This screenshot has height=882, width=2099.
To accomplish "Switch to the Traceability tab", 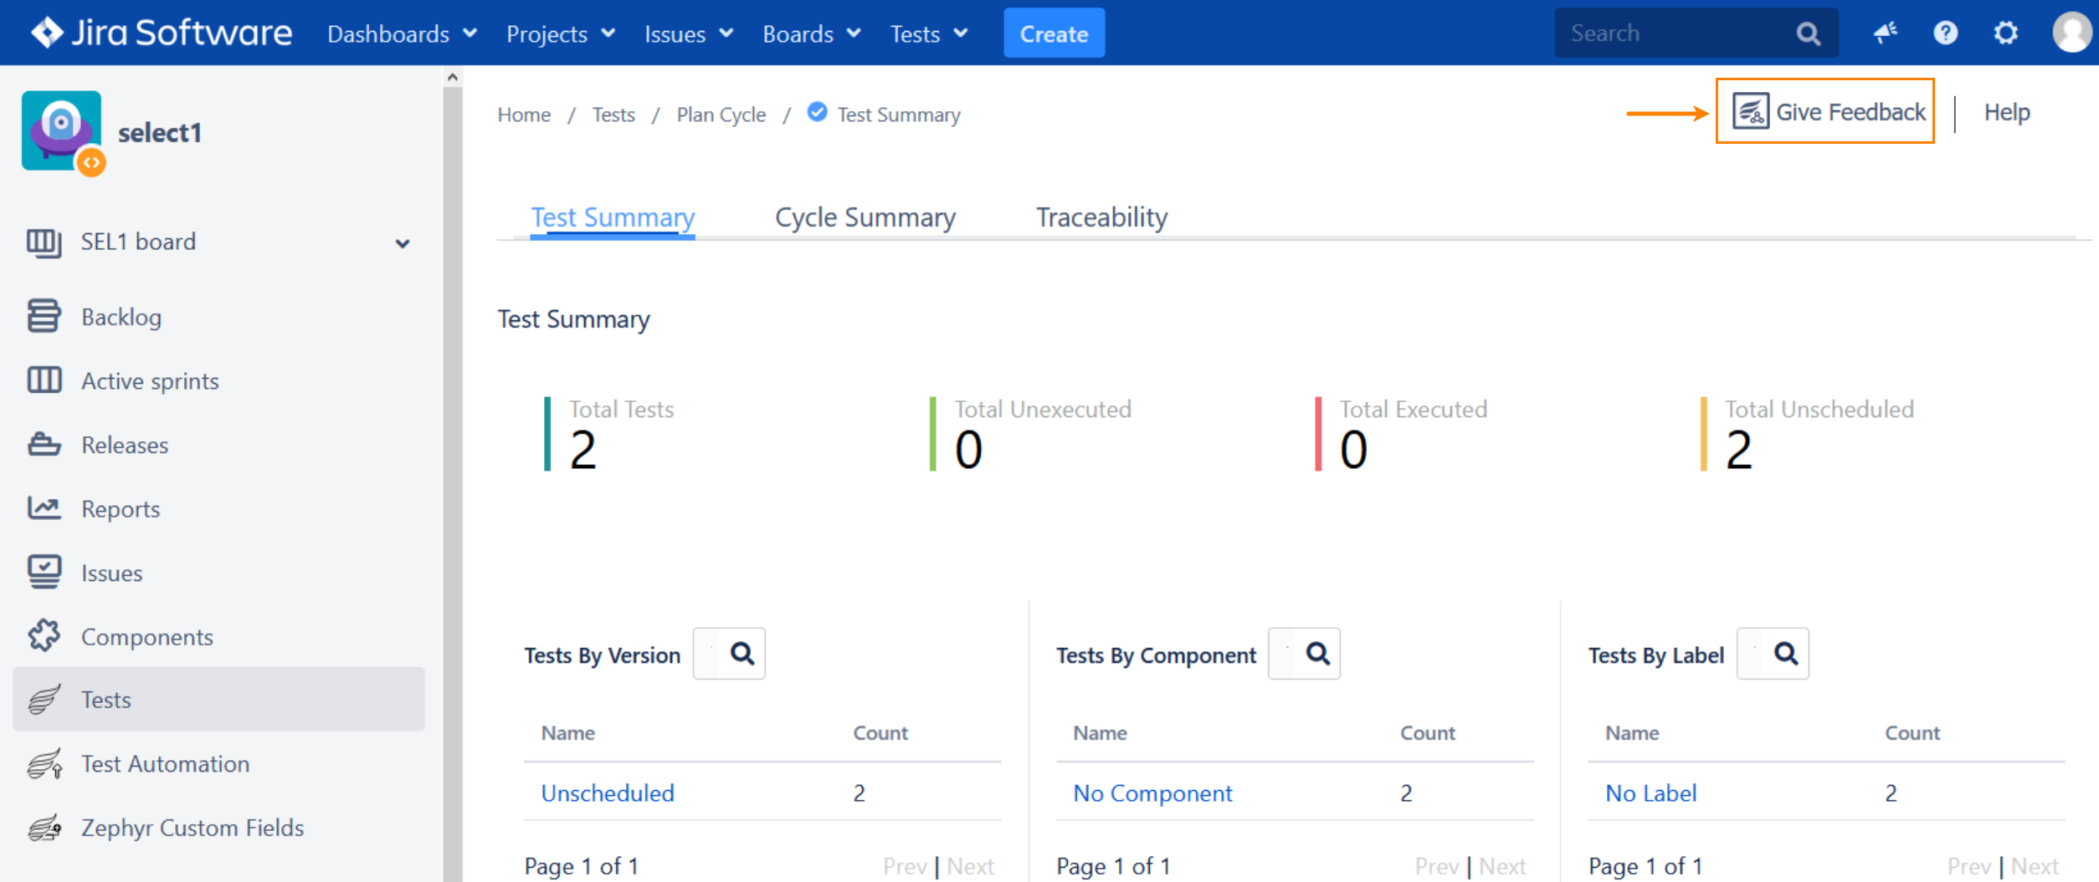I will tap(1101, 217).
